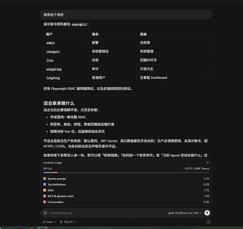Start voice input with microphone button
The height and width of the screenshot is (229, 243).
[x=207, y=213]
